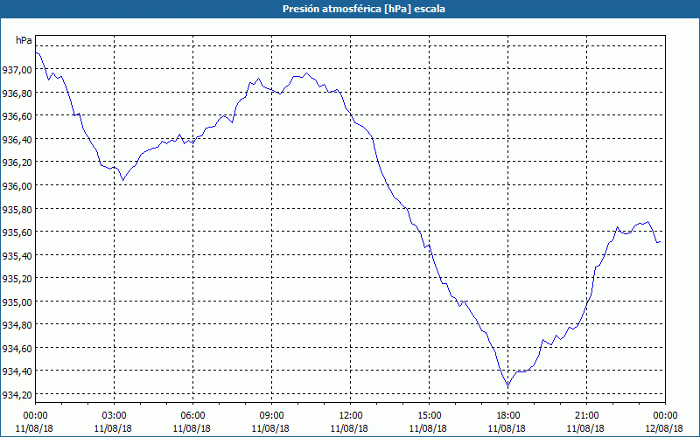The image size is (700, 437).
Task: Select the 936,40 y-axis label
Action: 17,139
